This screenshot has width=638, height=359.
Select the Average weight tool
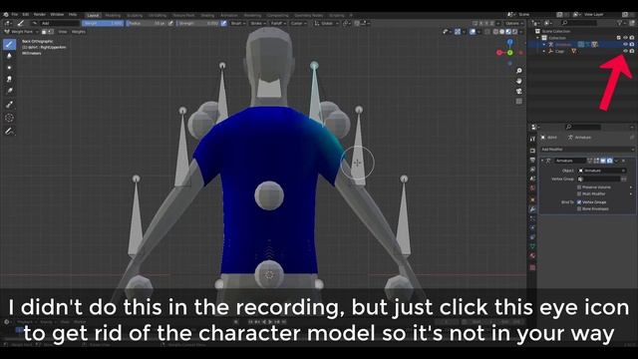coord(9,67)
